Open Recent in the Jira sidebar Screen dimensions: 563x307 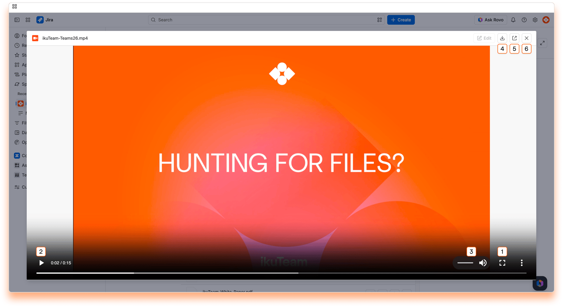point(20,45)
